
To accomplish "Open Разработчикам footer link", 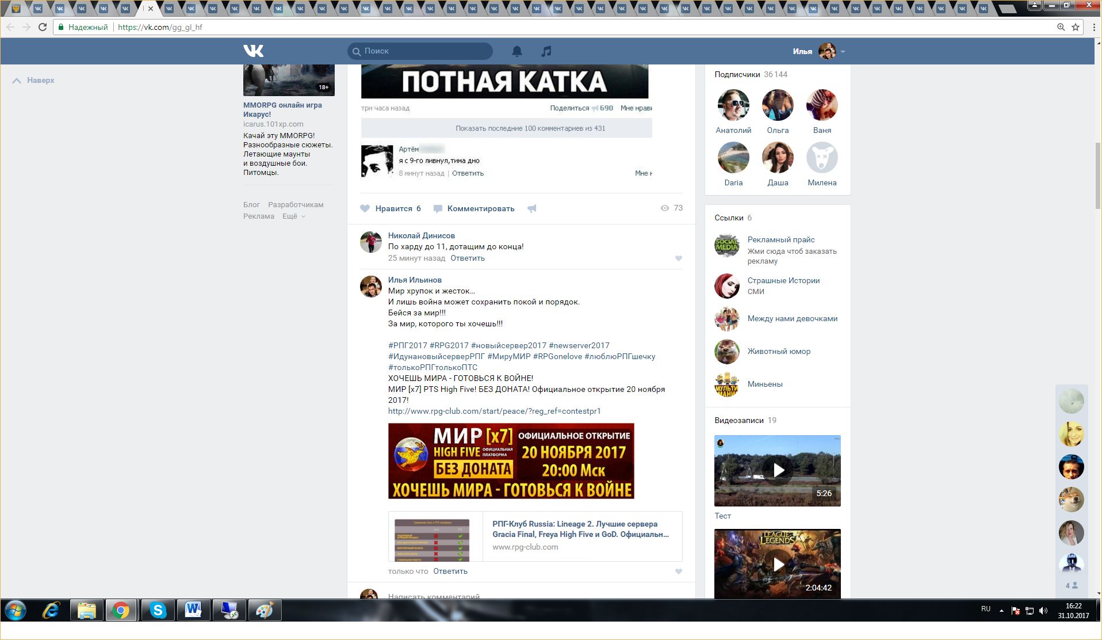I will point(296,205).
